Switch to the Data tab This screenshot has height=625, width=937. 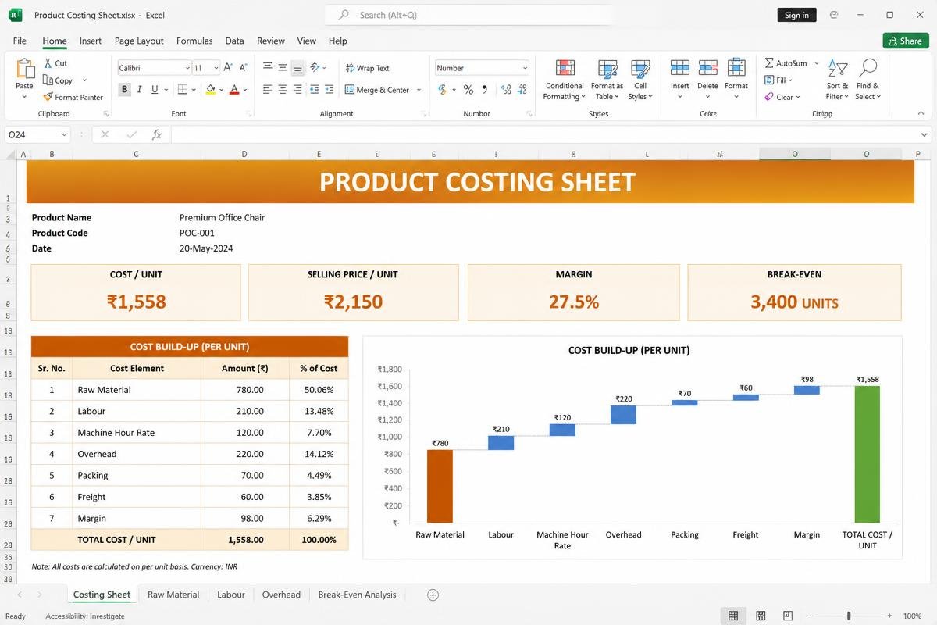pos(234,41)
